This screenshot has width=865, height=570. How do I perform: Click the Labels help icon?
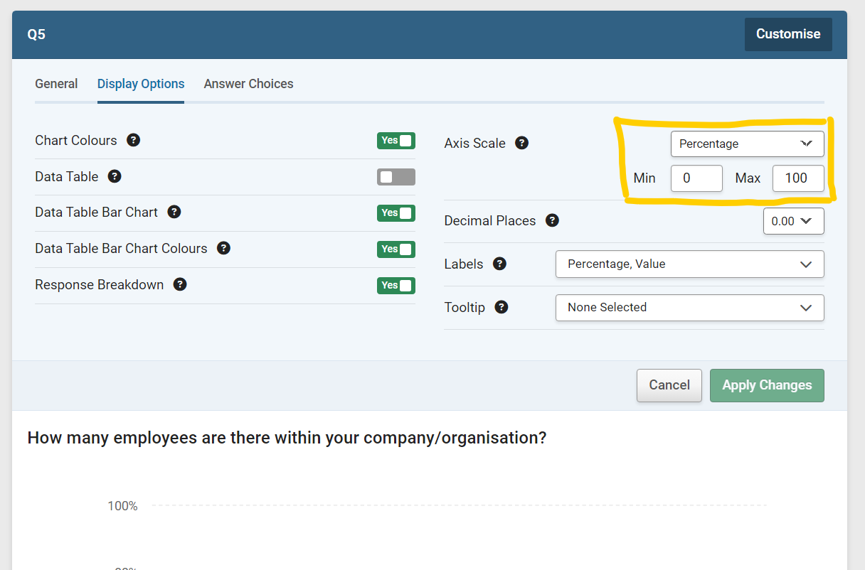click(x=499, y=264)
